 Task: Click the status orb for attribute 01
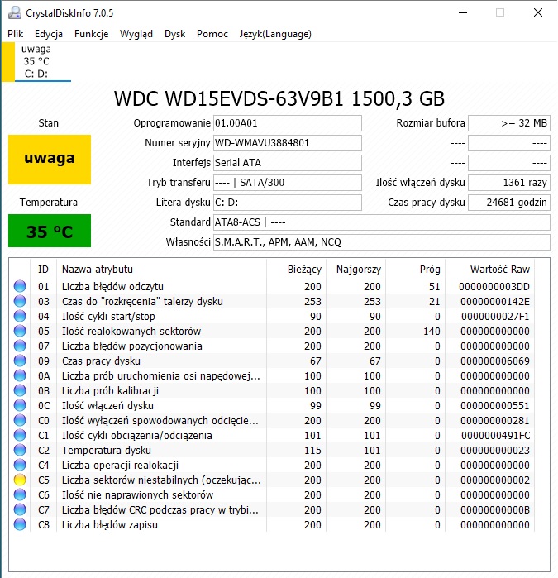20,286
